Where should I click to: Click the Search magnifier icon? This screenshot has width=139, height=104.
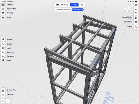[3, 39]
